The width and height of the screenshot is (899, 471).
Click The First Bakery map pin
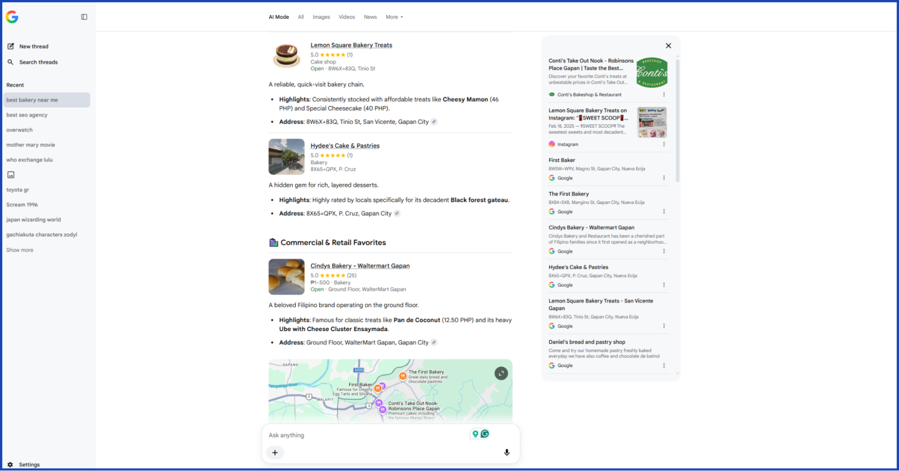[403, 376]
